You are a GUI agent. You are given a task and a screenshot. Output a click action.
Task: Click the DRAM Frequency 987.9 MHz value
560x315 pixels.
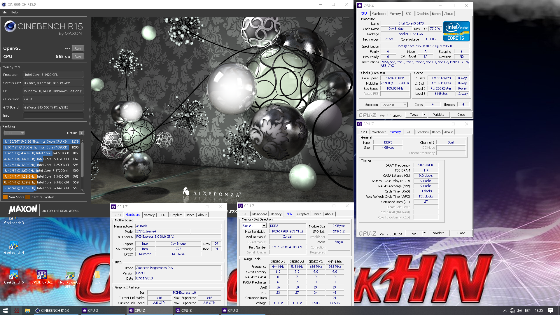click(426, 165)
